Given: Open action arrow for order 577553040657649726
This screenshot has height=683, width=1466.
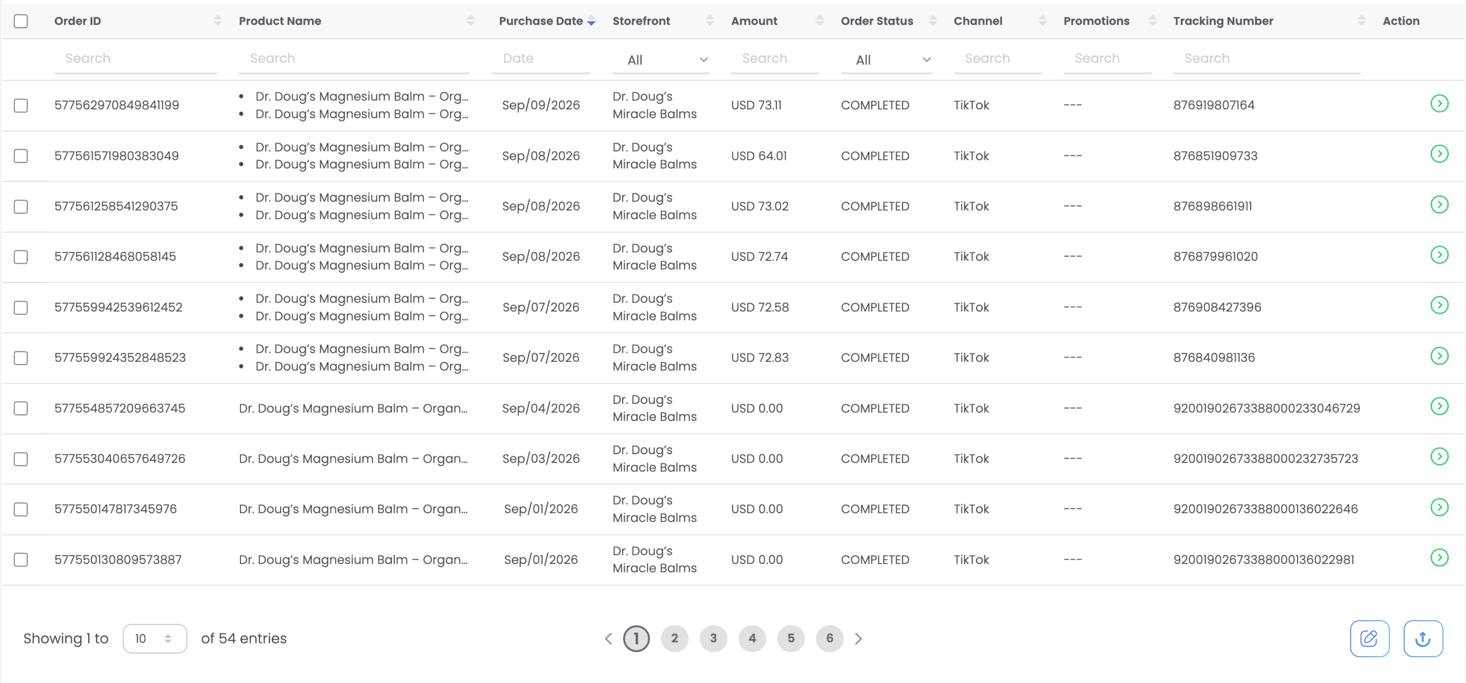Looking at the screenshot, I should tap(1439, 457).
